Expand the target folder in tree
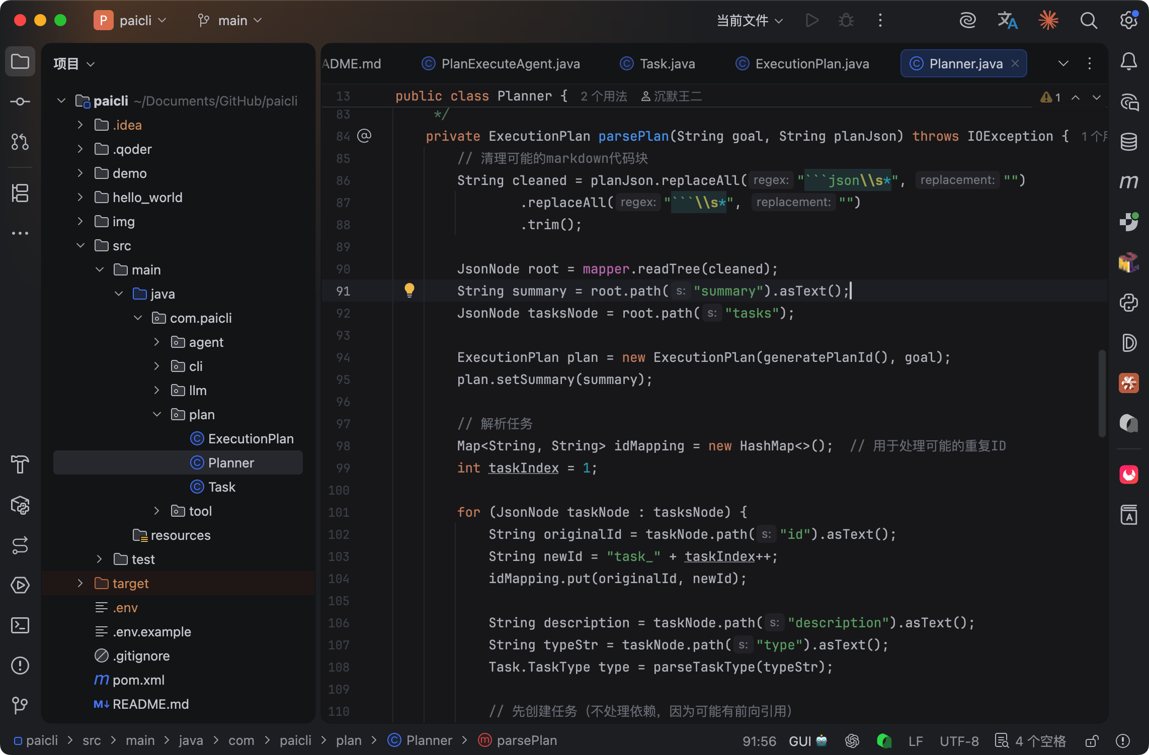1149x755 pixels. click(x=80, y=583)
